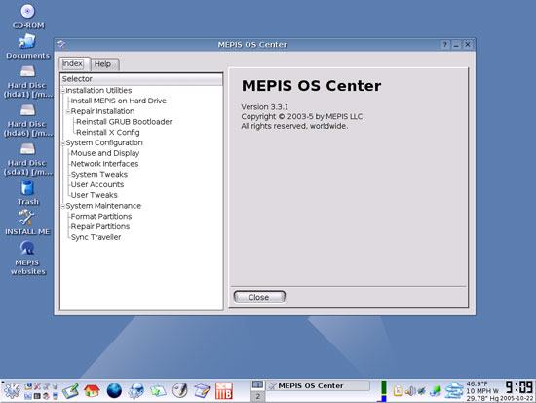Switch to virtual desktop 2 pager
Image resolution: width=536 pixels, height=403 pixels.
click(257, 396)
